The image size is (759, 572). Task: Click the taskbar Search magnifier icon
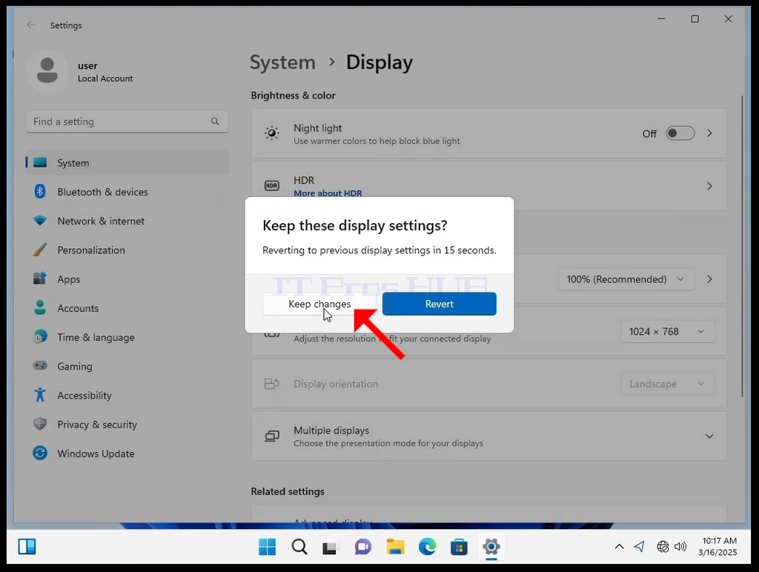(x=299, y=547)
